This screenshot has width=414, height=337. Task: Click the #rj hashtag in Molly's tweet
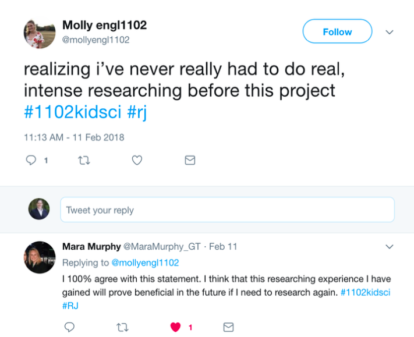pyautogui.click(x=136, y=111)
